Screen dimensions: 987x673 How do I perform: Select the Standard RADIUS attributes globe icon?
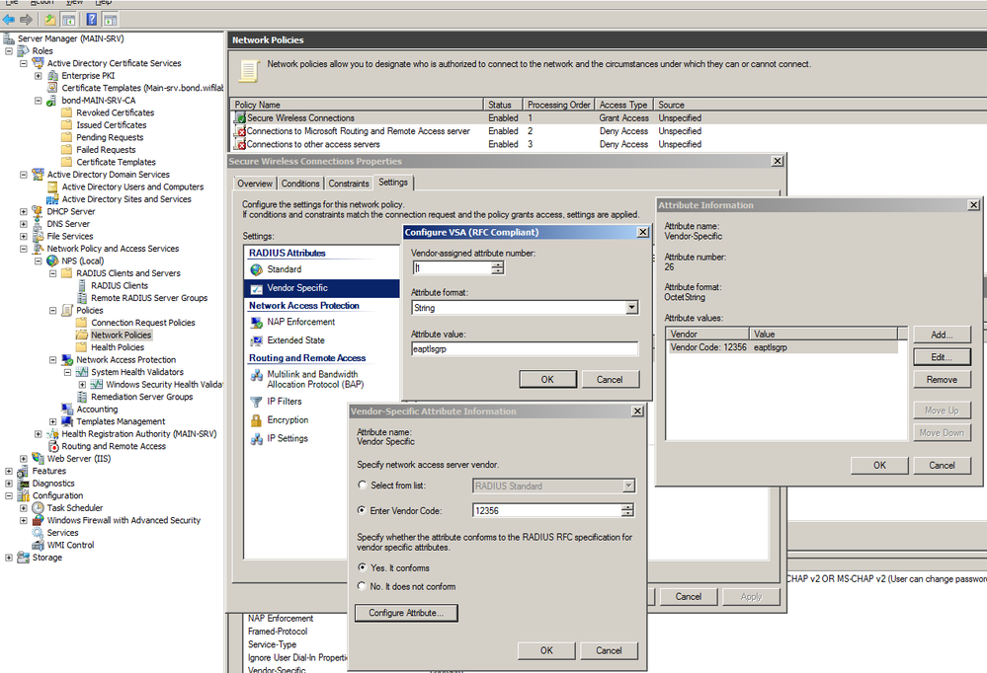[257, 269]
